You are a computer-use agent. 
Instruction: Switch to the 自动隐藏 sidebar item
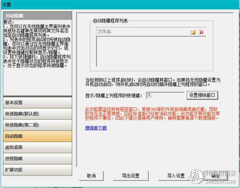pos(37,136)
